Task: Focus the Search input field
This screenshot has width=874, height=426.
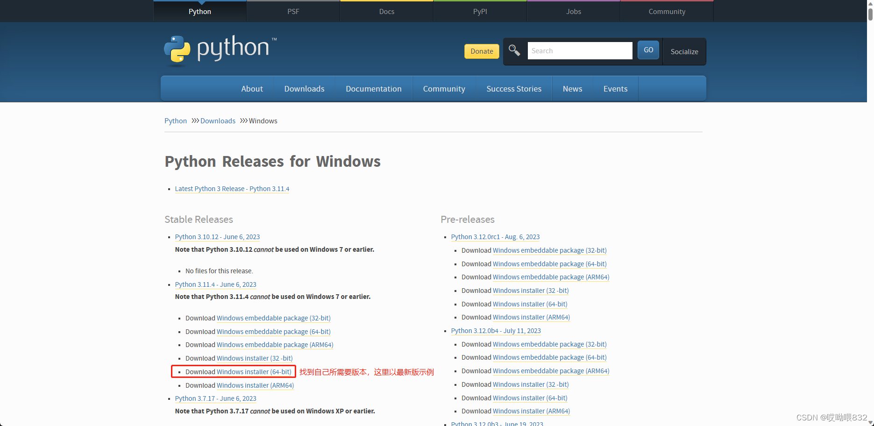Action: click(580, 50)
